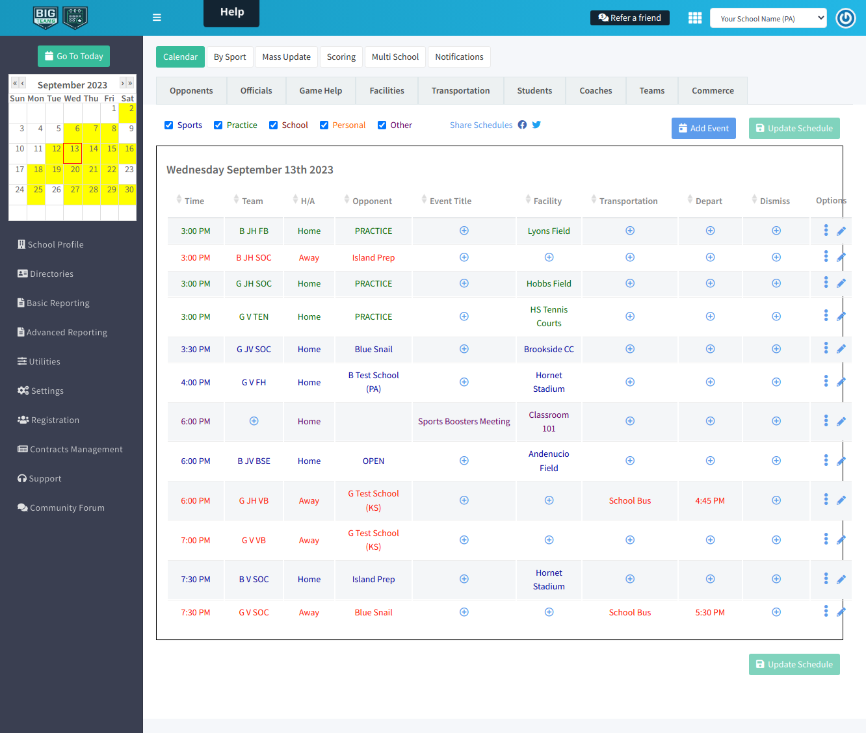Share schedules via the Facebook icon
This screenshot has width=866, height=733.
(523, 125)
